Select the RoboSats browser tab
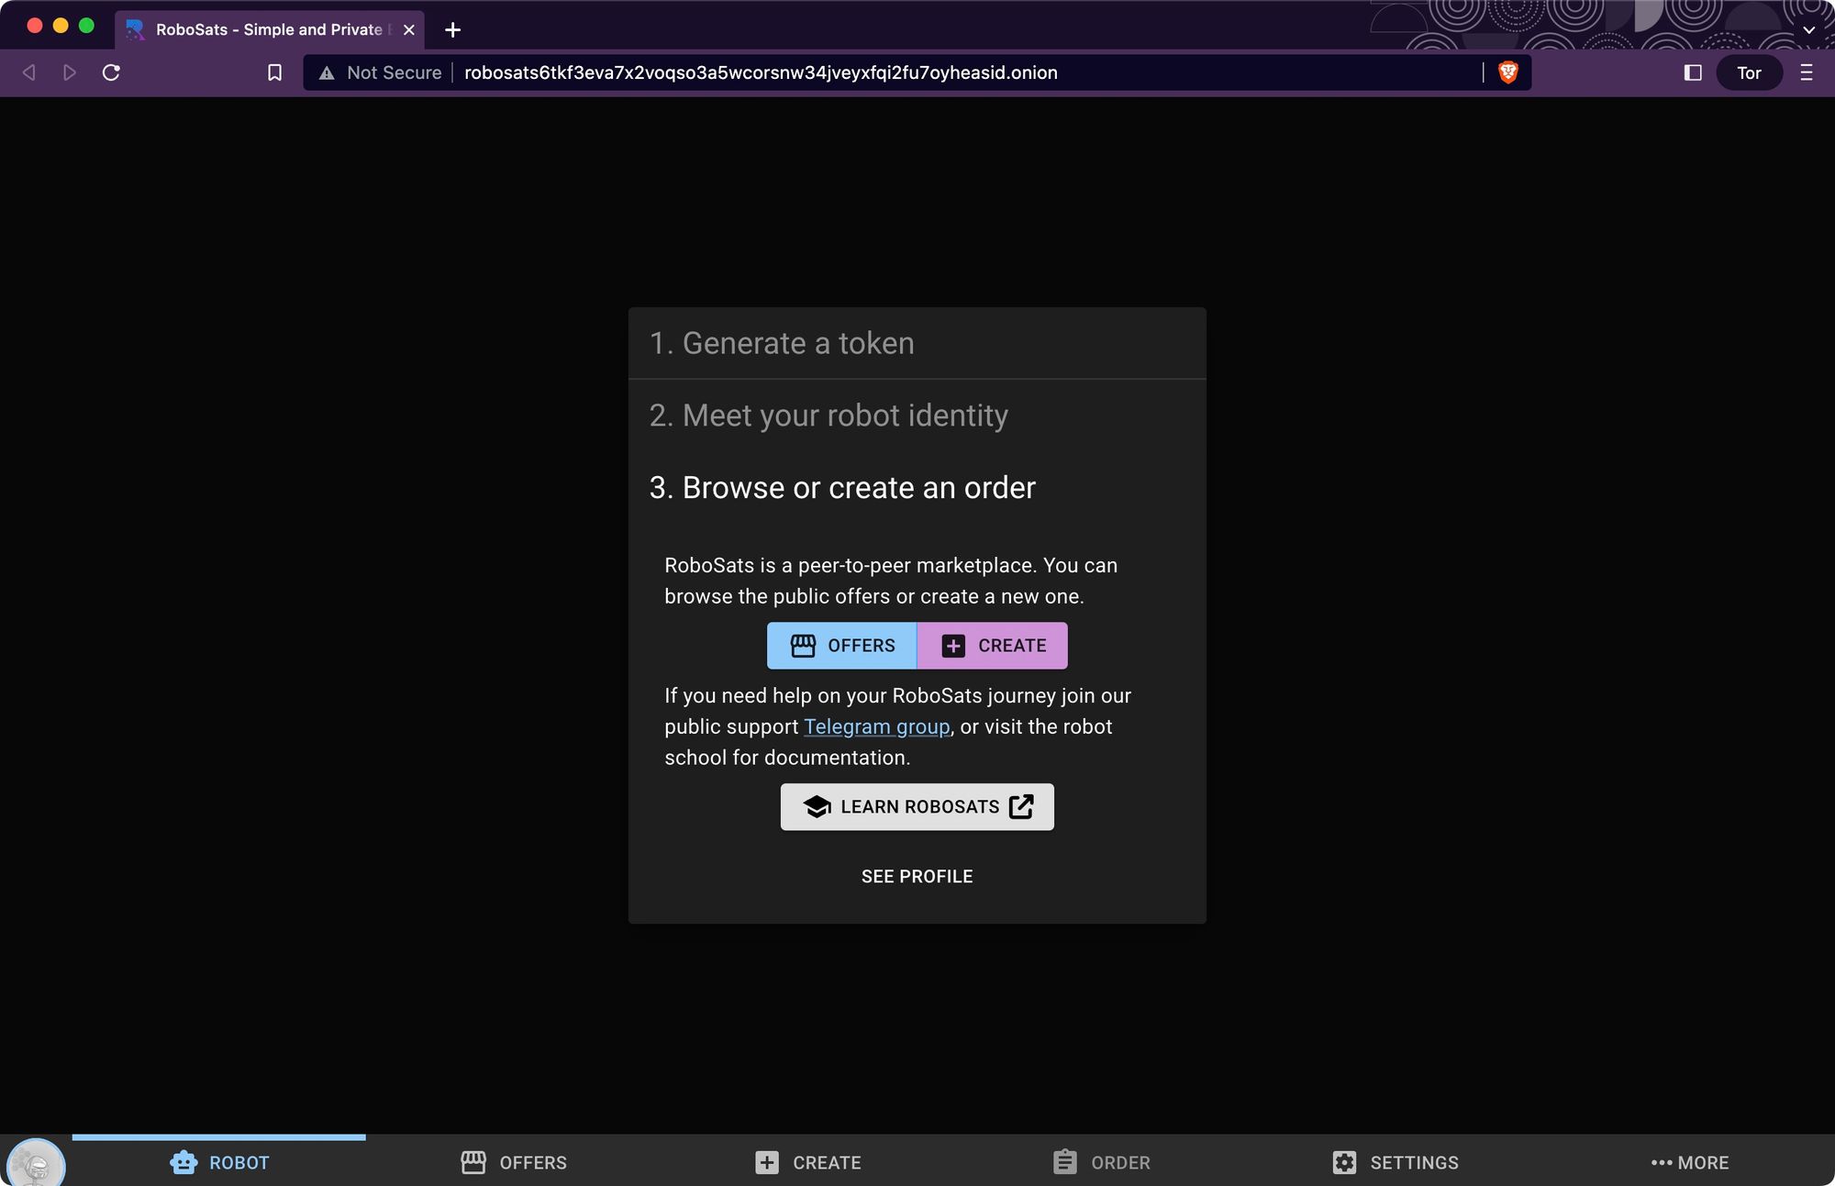 coord(270,29)
